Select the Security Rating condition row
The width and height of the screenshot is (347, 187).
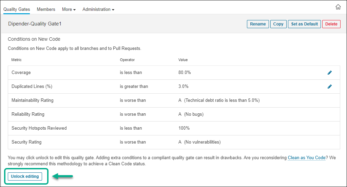click(x=26, y=142)
